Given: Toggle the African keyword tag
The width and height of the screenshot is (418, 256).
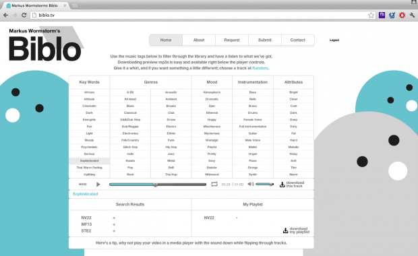Looking at the screenshot, I should (x=89, y=92).
